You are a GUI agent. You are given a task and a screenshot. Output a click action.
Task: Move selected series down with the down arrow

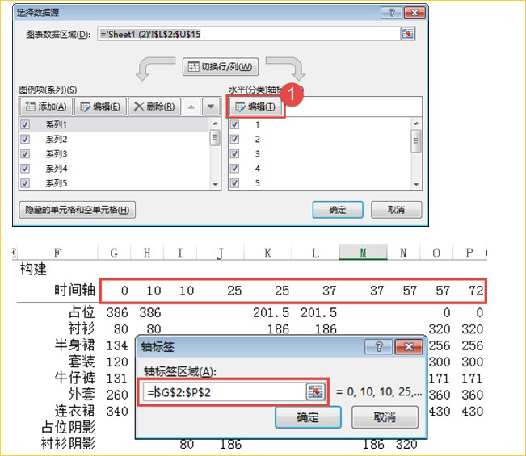click(x=211, y=107)
